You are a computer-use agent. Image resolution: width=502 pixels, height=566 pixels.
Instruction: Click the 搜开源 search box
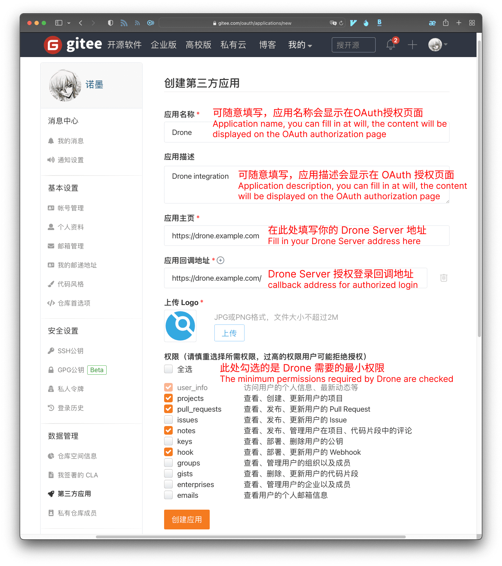[354, 45]
